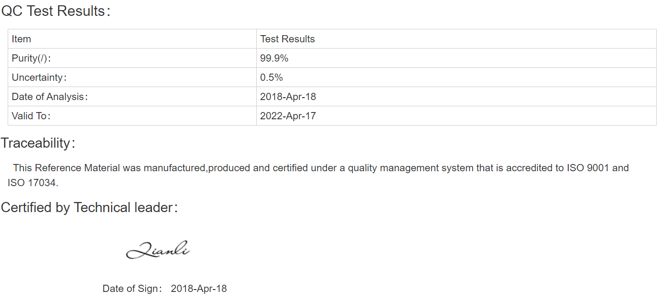This screenshot has width=661, height=303.
Task: Select the 2018-Apr-18 sign date
Action: [199, 289]
